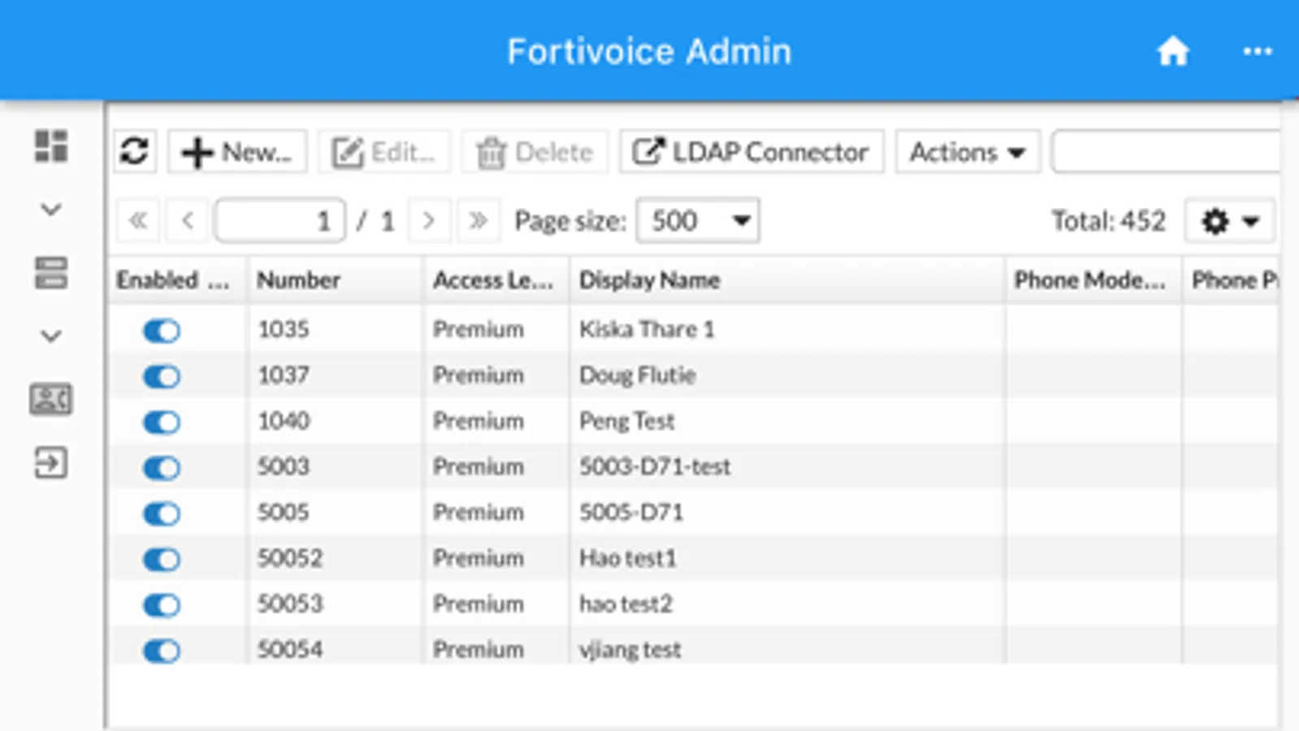Sort by the Number column header

click(299, 280)
